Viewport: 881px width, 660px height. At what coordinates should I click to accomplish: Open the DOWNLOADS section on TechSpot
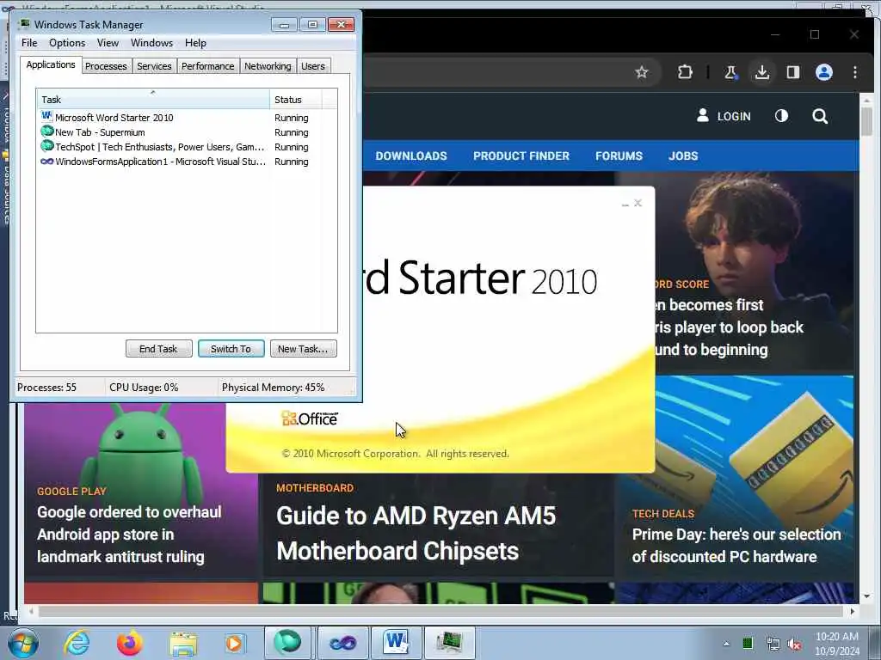click(x=411, y=156)
